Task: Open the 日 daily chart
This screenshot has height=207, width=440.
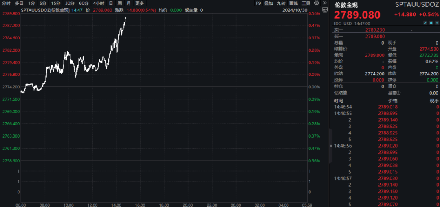Action: click(x=111, y=3)
